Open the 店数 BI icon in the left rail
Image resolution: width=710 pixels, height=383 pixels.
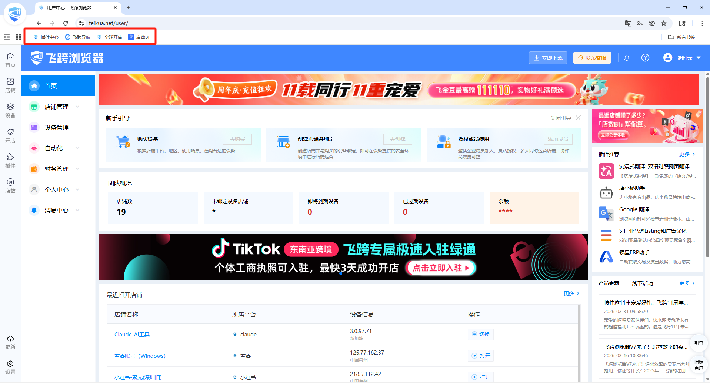point(10,186)
